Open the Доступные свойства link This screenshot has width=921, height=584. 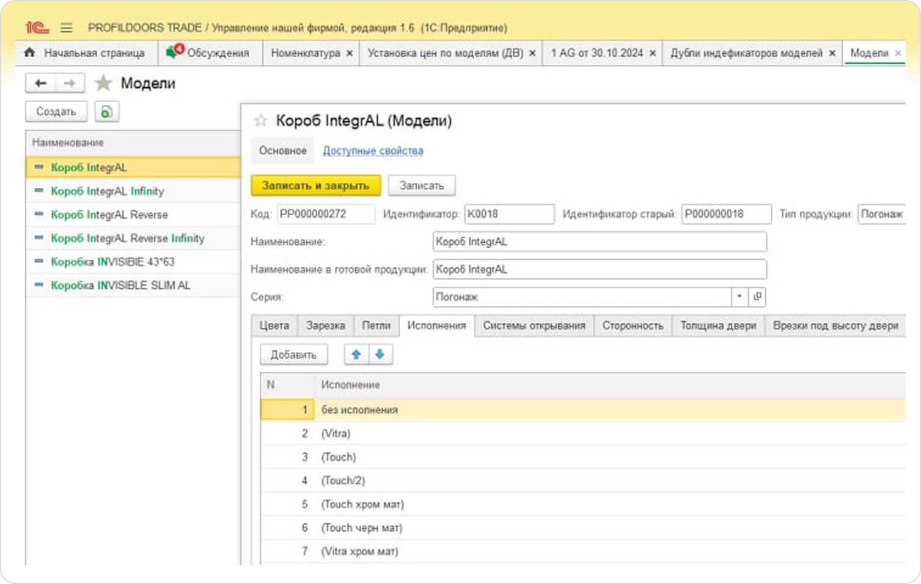(373, 150)
